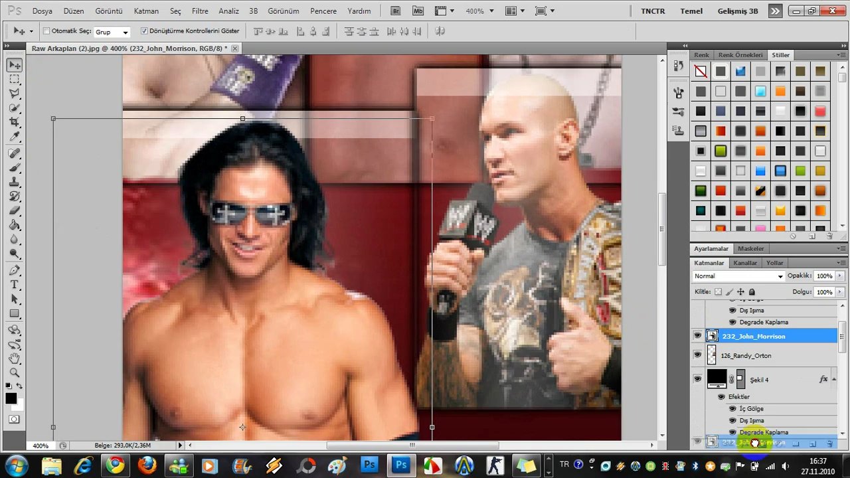Select the Burn tool
The image size is (850, 478).
pyautogui.click(x=15, y=254)
